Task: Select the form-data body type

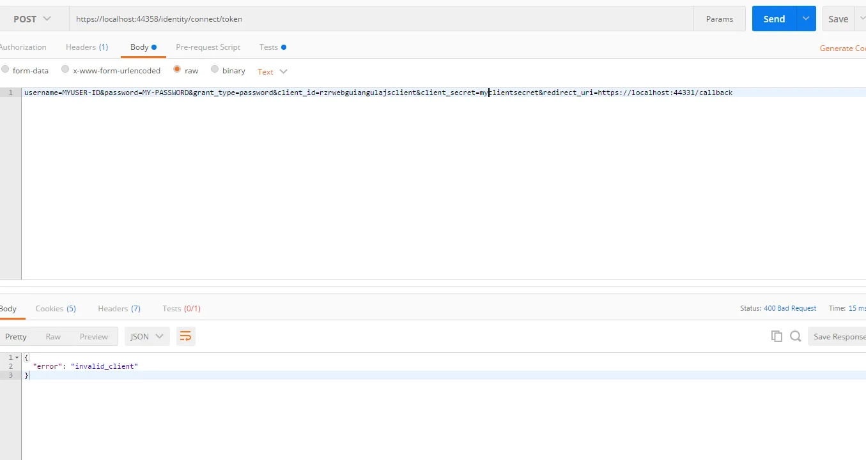Action: [5, 70]
